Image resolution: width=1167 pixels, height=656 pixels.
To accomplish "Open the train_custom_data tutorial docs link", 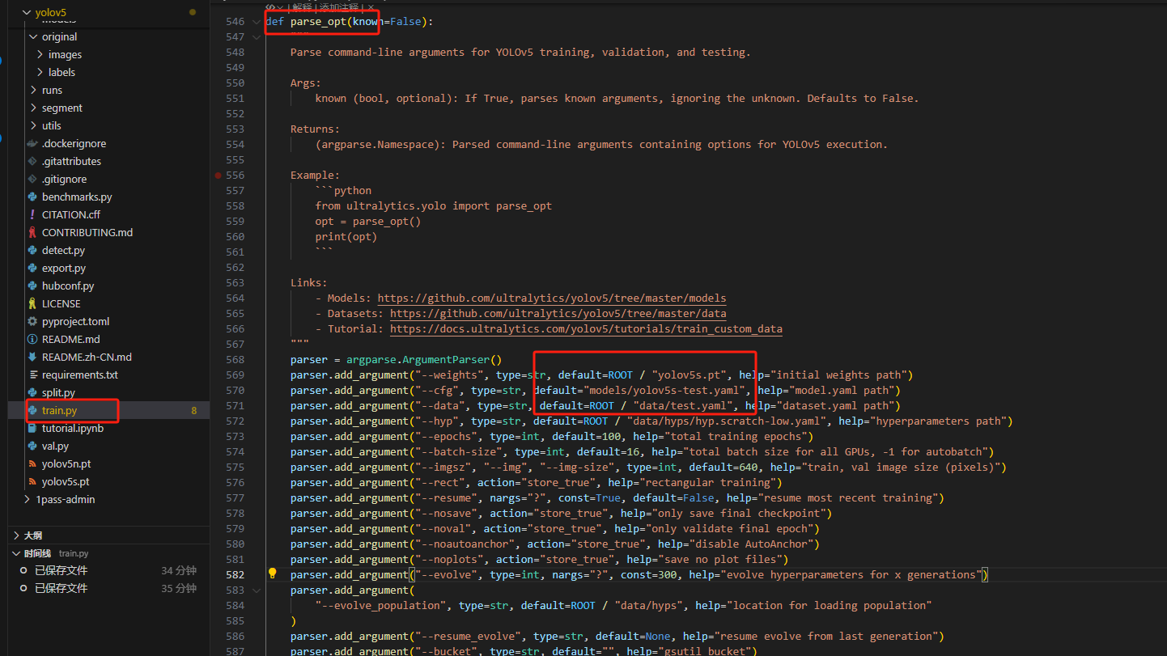I will pos(586,328).
